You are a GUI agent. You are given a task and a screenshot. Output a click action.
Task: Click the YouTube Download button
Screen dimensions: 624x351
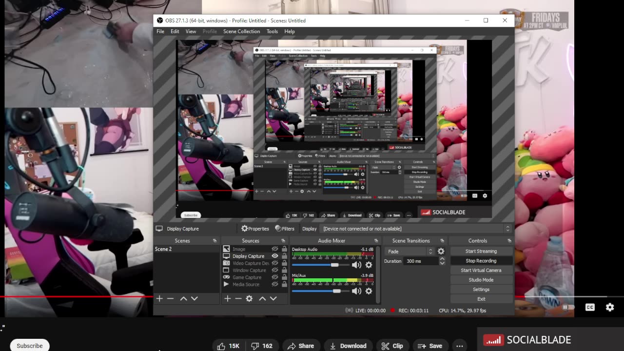(348, 346)
